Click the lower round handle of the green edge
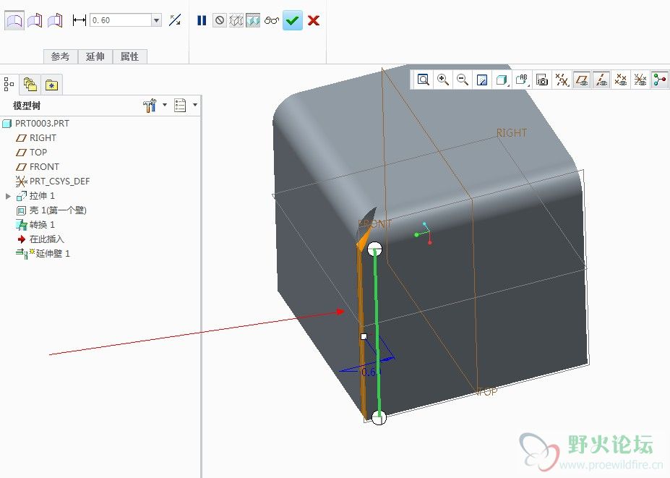670x478 pixels. coord(379,418)
